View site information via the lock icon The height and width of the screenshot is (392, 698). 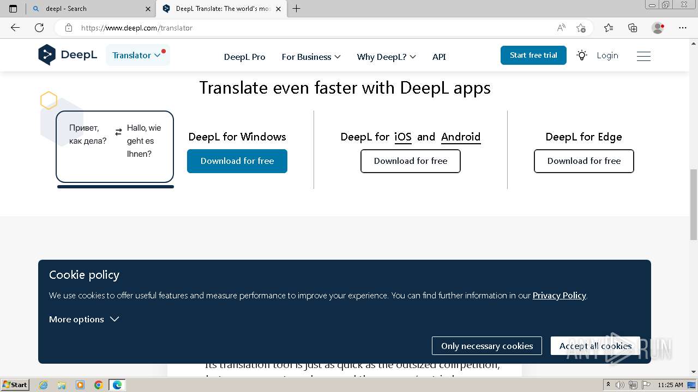pyautogui.click(x=68, y=28)
